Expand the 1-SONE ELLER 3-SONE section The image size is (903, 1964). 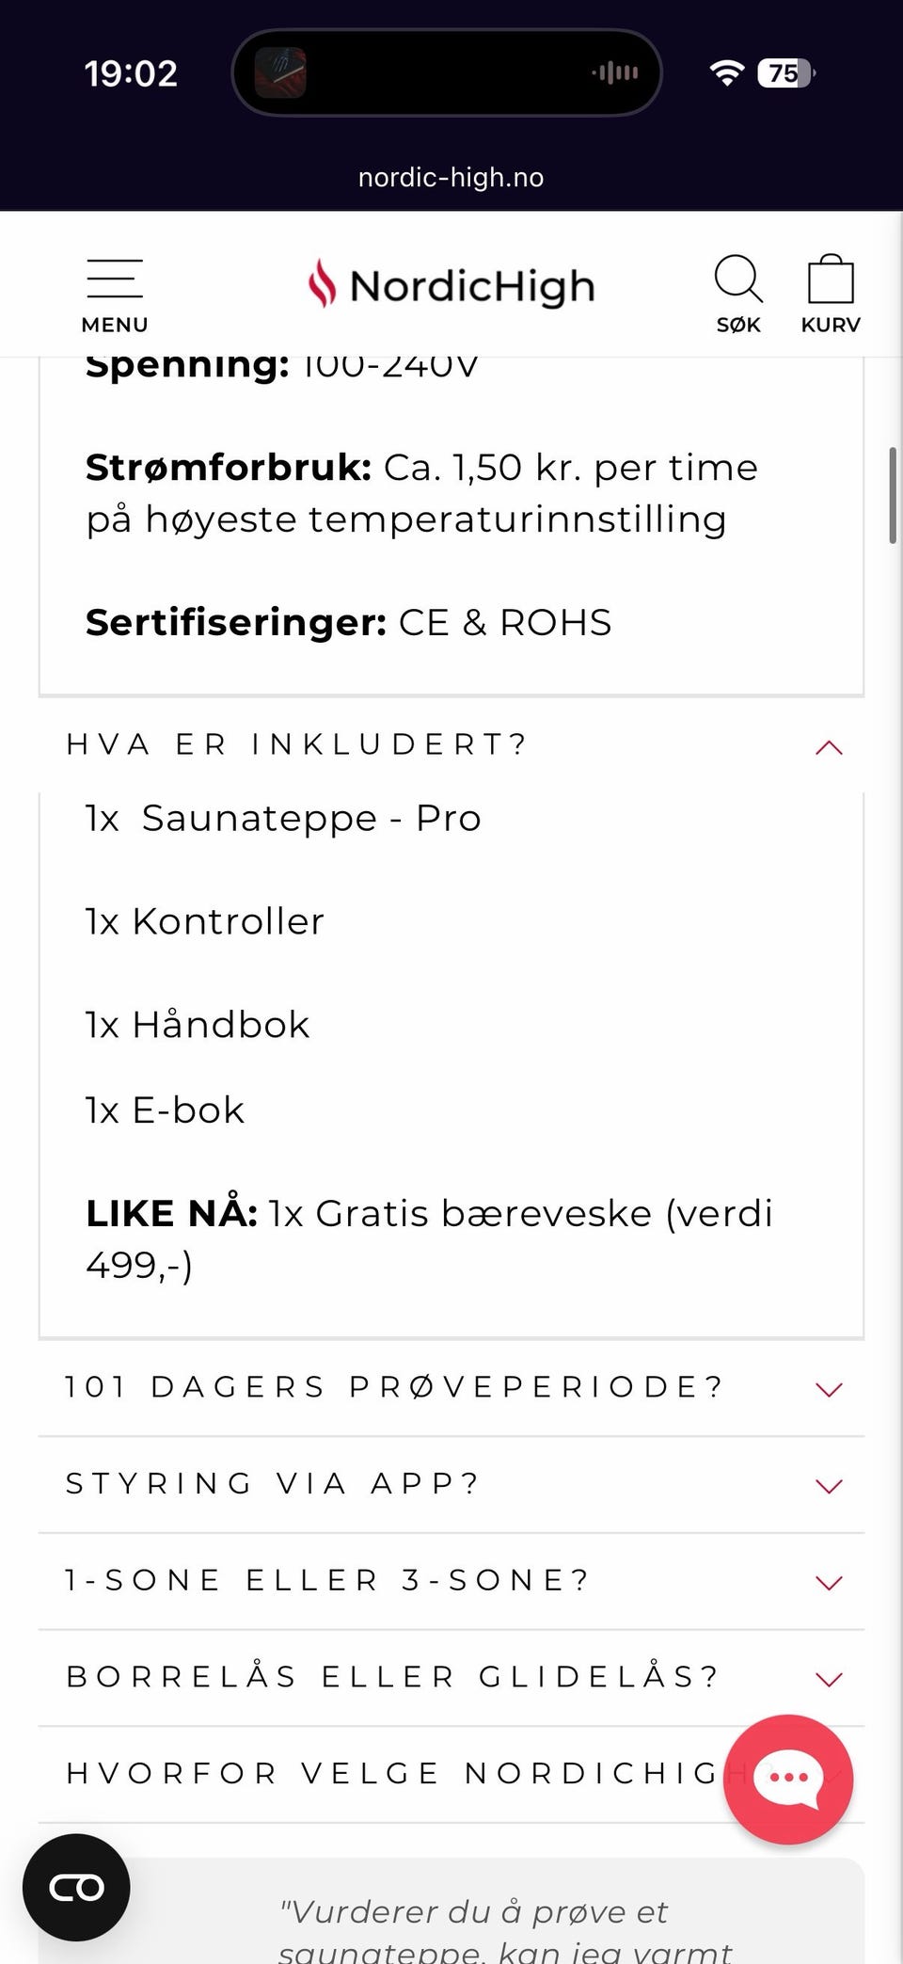828,1582
